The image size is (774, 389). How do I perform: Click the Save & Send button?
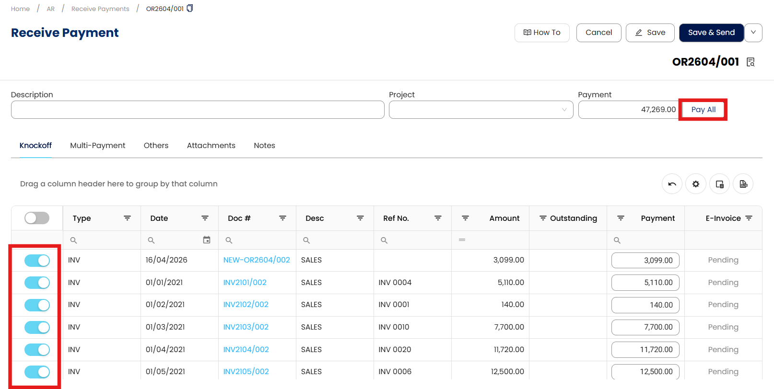tap(712, 33)
